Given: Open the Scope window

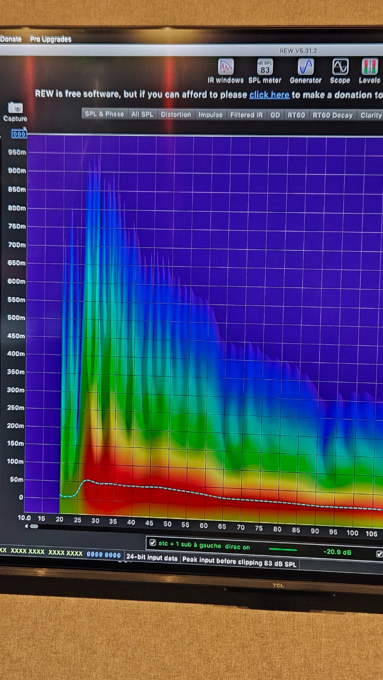Looking at the screenshot, I should (340, 67).
